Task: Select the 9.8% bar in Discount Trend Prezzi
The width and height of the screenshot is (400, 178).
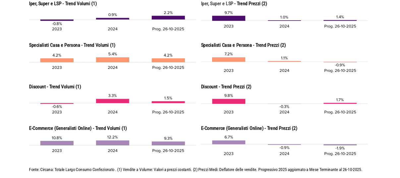Action: tap(229, 101)
